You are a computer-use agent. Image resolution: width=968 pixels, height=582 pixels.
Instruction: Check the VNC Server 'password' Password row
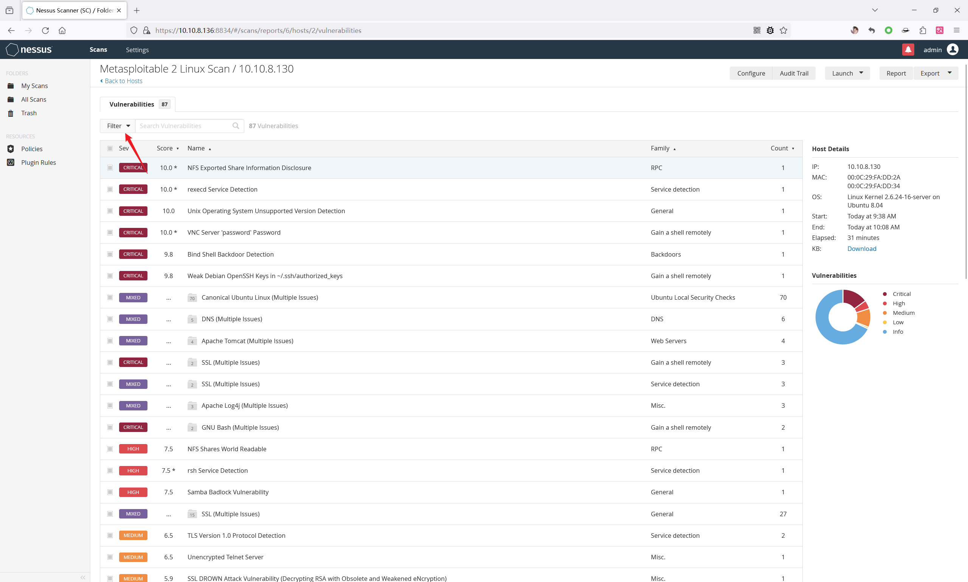(x=110, y=232)
